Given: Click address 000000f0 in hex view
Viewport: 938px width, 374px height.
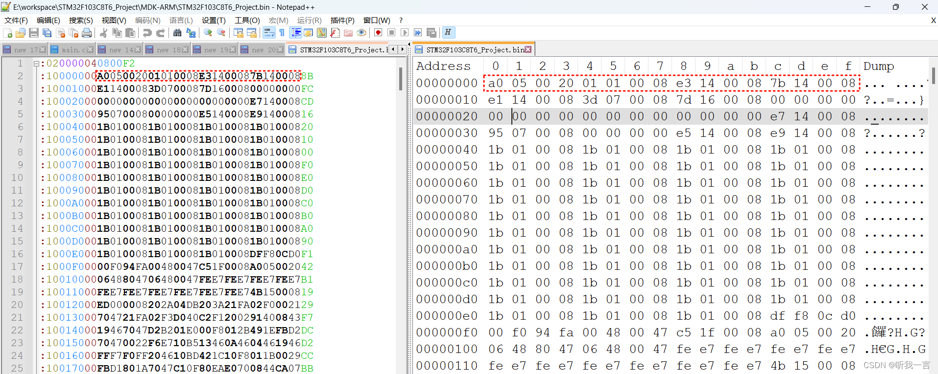Looking at the screenshot, I should [x=447, y=332].
